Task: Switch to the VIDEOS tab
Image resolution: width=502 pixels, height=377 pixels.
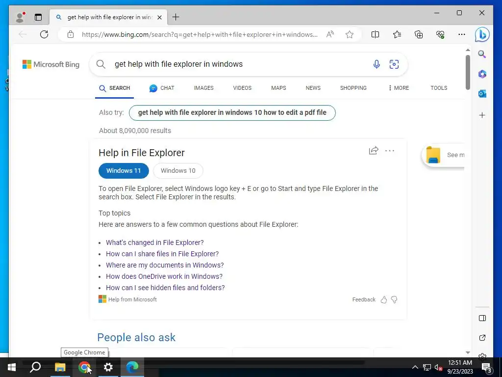Action: (242, 88)
